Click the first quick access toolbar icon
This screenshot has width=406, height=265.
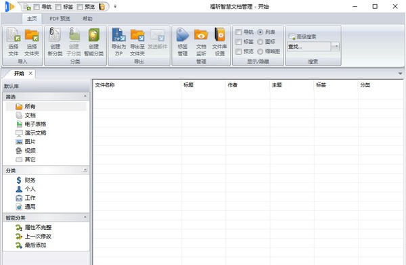coord(27,7)
